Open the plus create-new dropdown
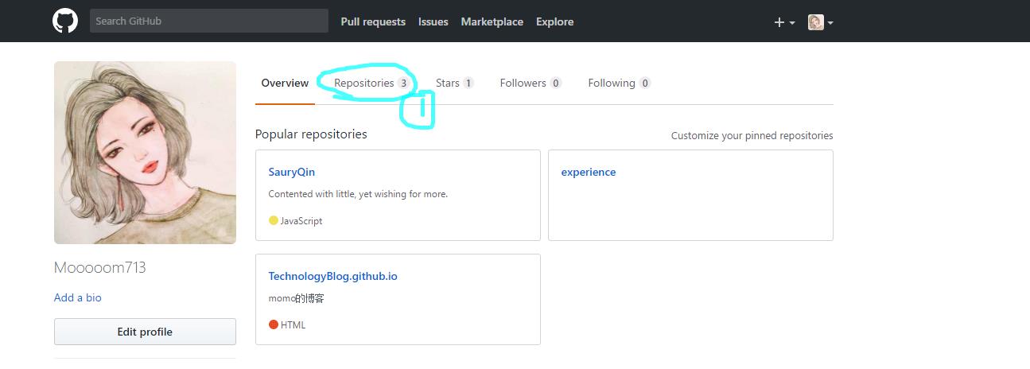1030x369 pixels. 784,22
